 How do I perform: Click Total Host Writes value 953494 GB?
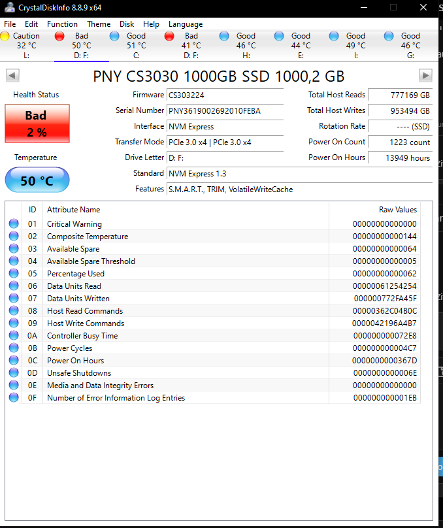pyautogui.click(x=400, y=111)
